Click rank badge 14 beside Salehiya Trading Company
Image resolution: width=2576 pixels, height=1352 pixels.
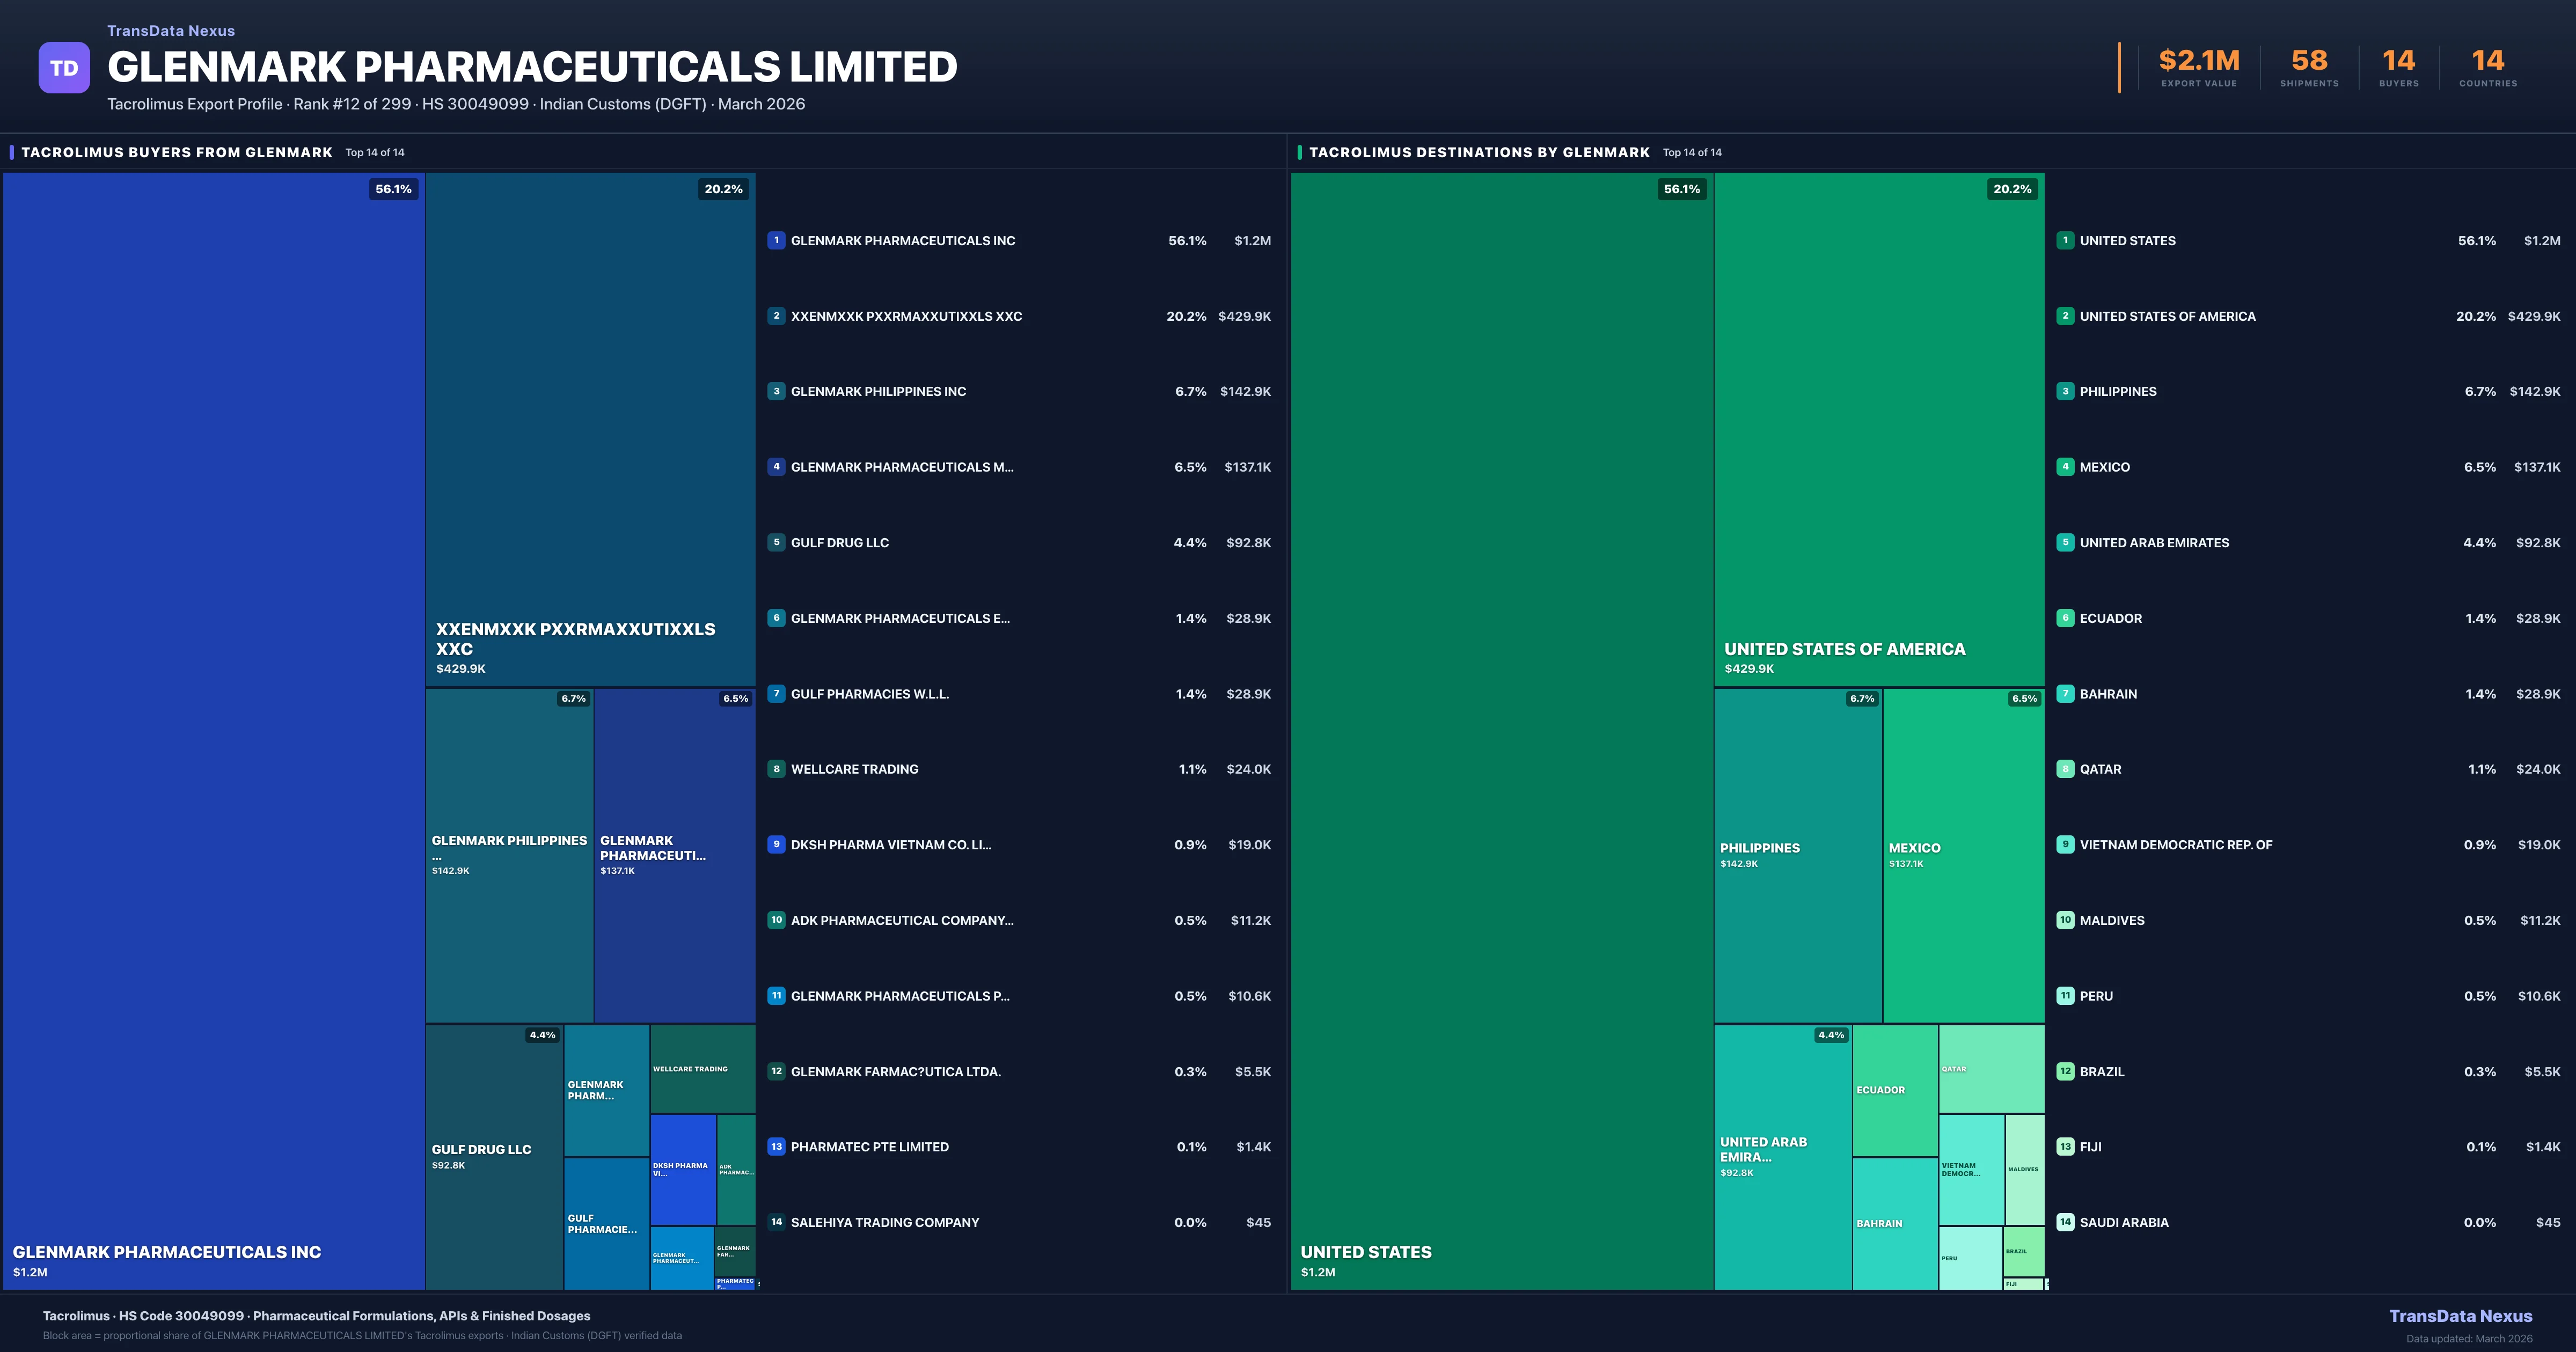click(776, 1222)
